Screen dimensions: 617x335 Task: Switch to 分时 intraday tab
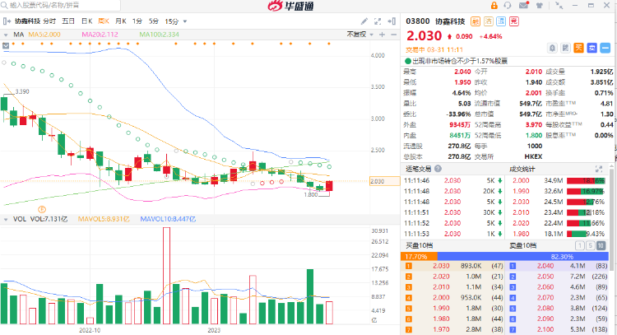(x=49, y=21)
